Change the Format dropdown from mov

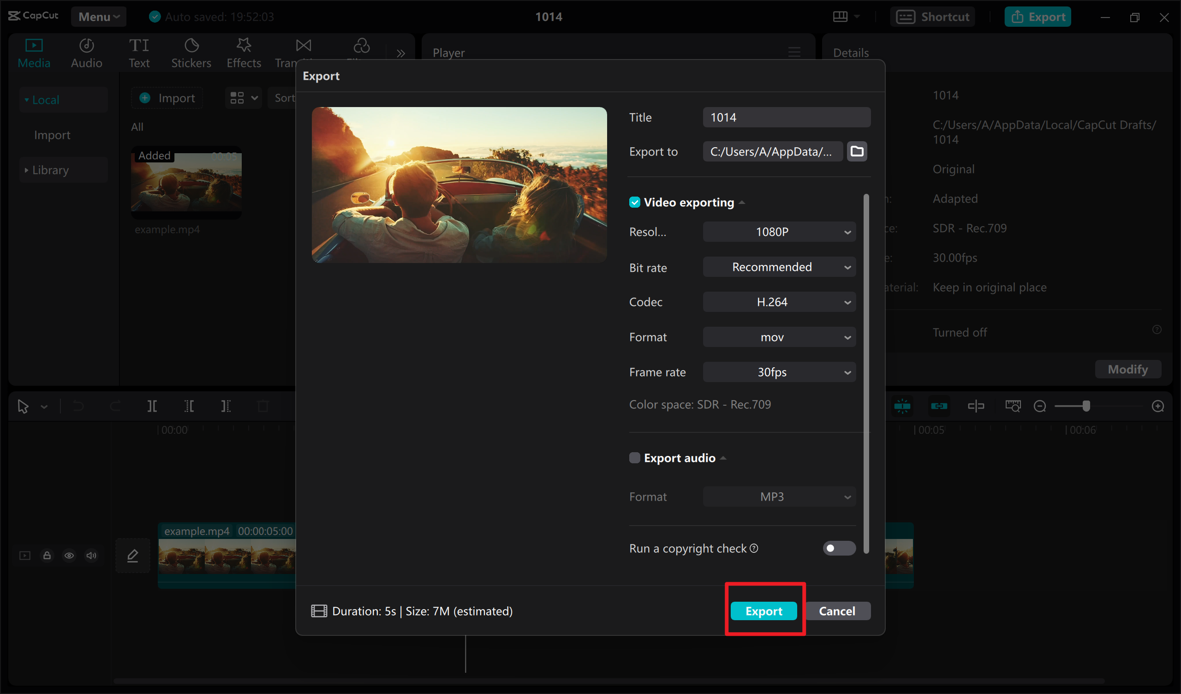click(x=779, y=337)
